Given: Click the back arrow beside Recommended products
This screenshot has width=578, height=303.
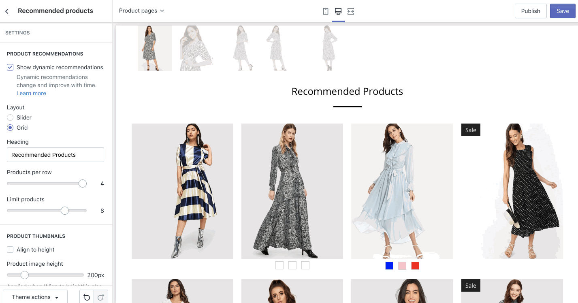Looking at the screenshot, I should [x=7, y=11].
